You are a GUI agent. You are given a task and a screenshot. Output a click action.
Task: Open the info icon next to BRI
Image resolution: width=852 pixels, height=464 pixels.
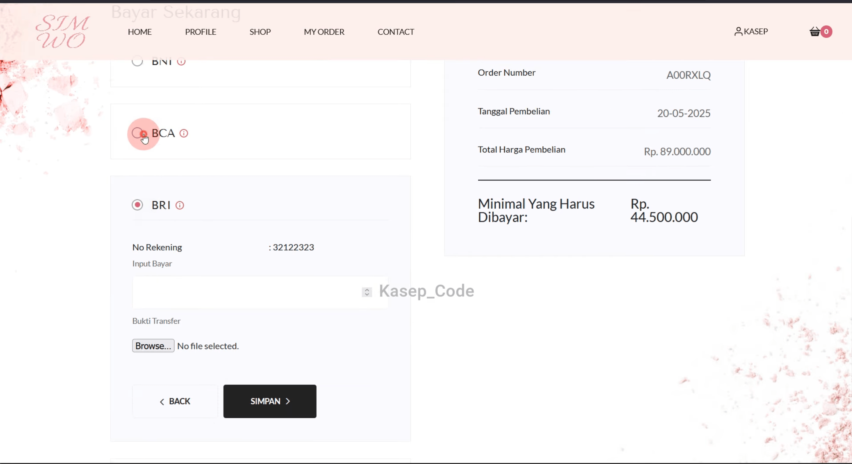[x=180, y=205]
